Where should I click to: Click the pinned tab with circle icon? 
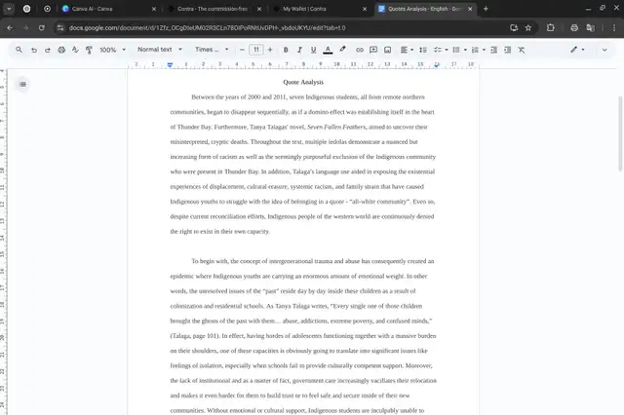point(26,9)
